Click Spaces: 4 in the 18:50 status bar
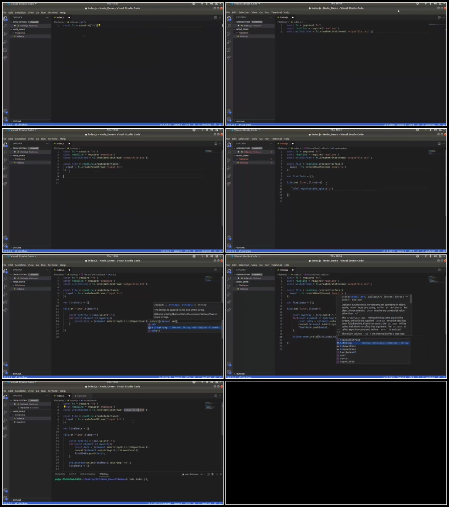449x507 pixels. point(178,251)
